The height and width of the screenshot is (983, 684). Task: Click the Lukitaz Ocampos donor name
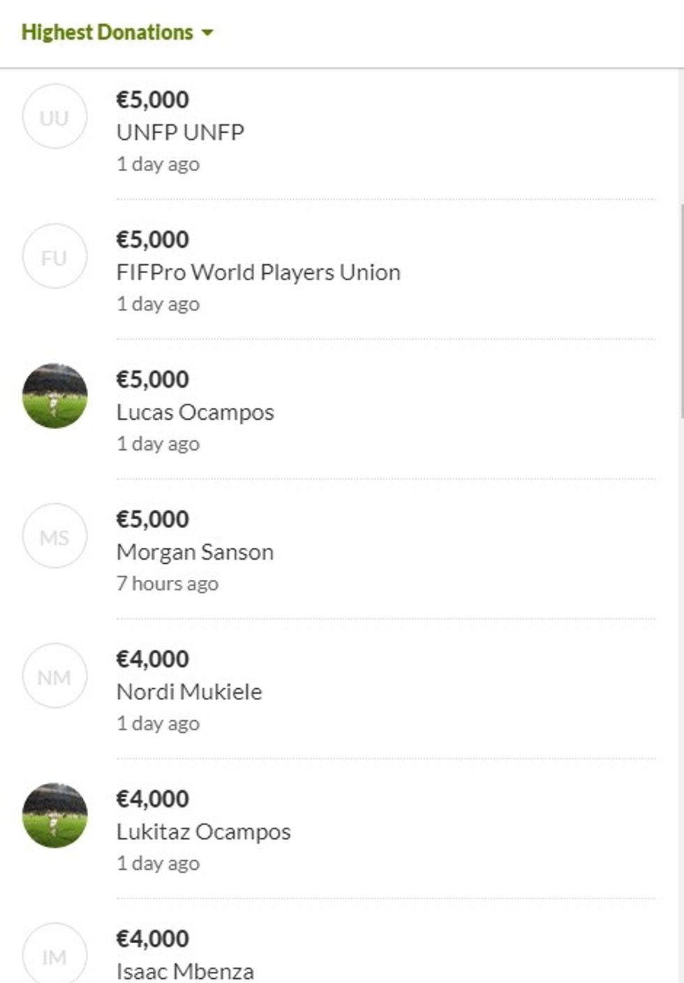click(203, 831)
